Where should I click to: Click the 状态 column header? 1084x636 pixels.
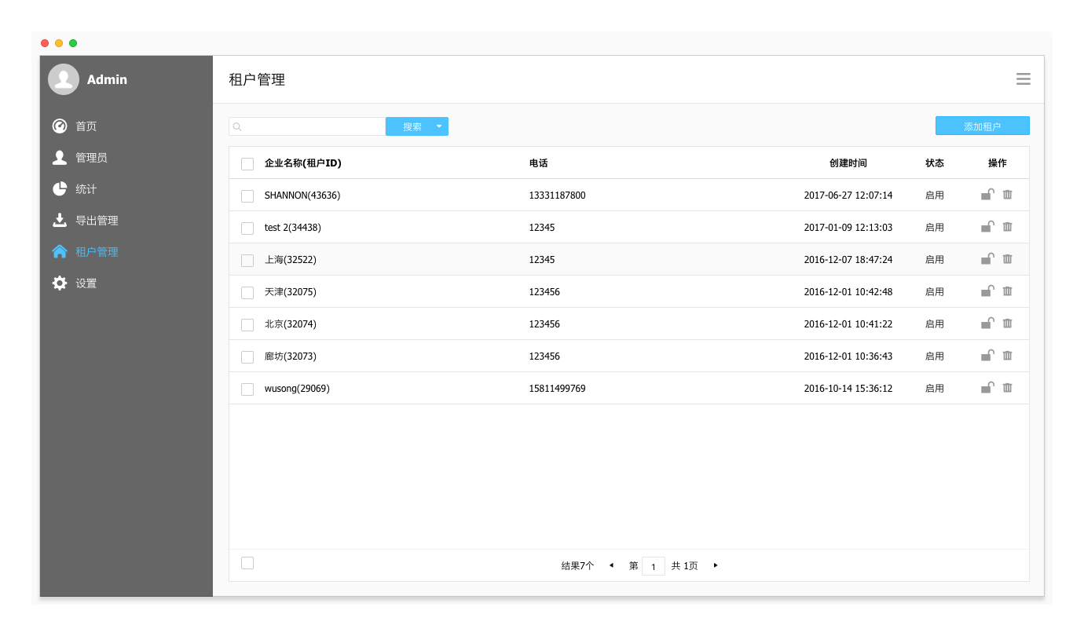[x=935, y=163]
